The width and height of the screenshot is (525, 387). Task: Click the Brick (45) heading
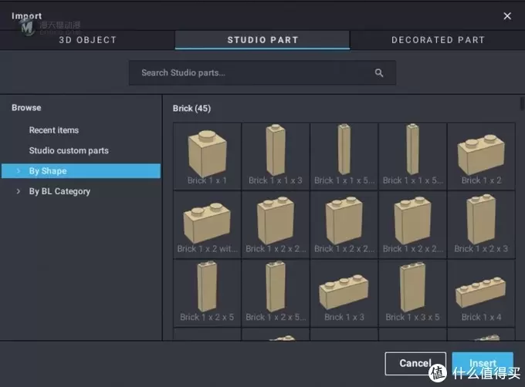pos(191,108)
